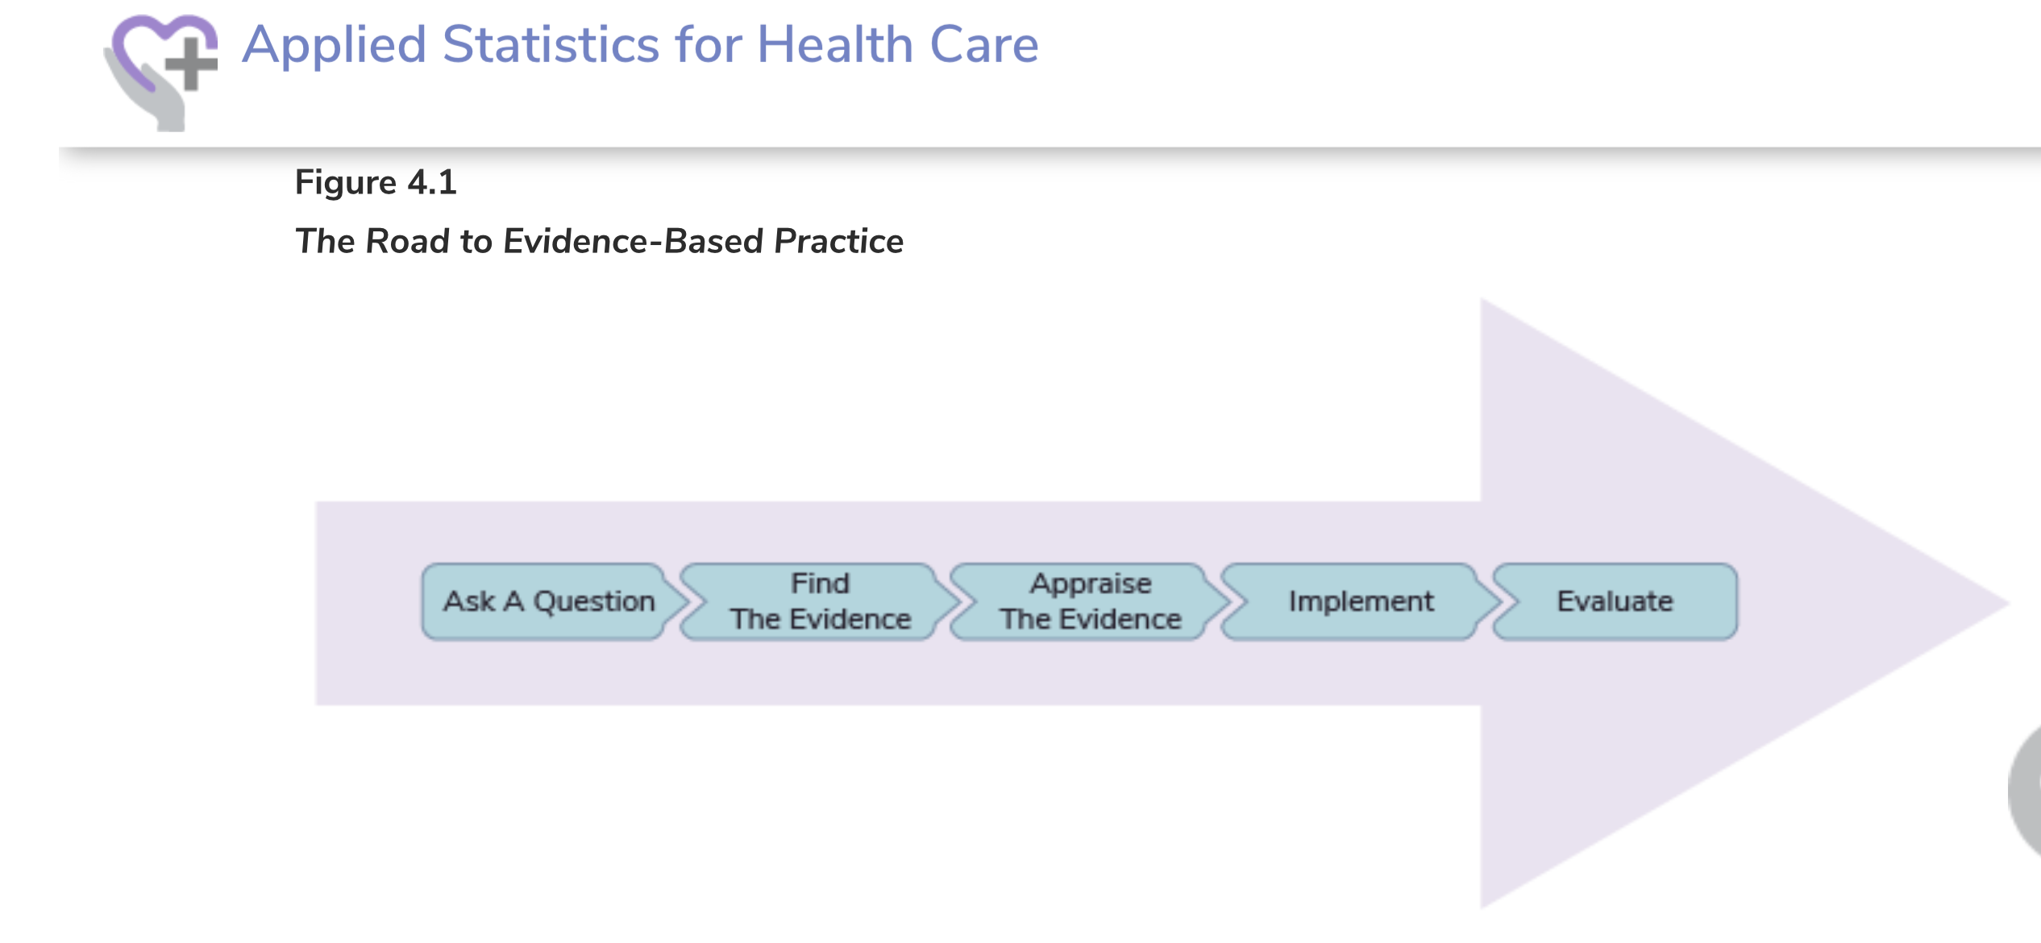
Task: Click purple arrow tail before Ask A Question
Action: (x=368, y=603)
